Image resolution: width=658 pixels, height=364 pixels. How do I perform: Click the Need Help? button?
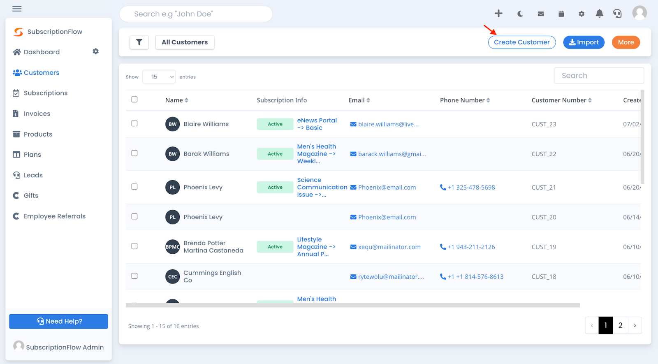tap(58, 321)
